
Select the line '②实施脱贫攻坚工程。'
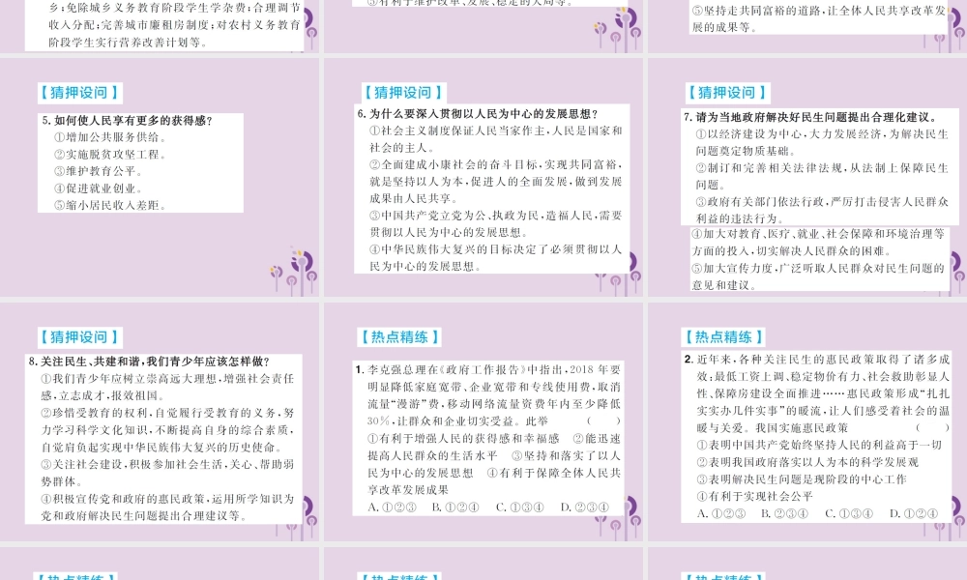pyautogui.click(x=111, y=155)
